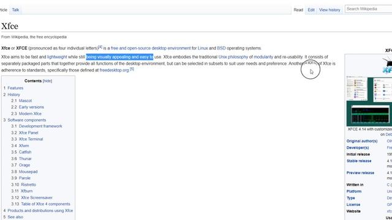Open License infobox link
392x220 pixels.
pos(353,205)
